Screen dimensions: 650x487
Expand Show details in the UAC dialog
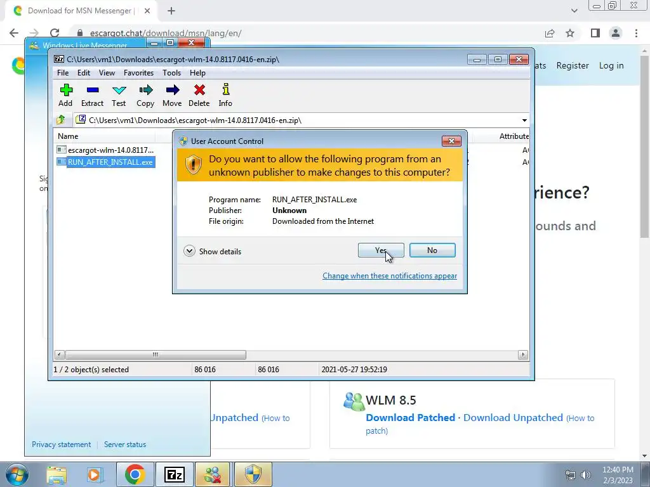pos(213,251)
